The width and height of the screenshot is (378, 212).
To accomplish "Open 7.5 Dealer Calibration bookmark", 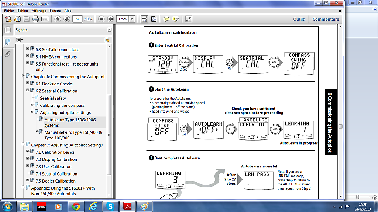I will pos(55,181).
